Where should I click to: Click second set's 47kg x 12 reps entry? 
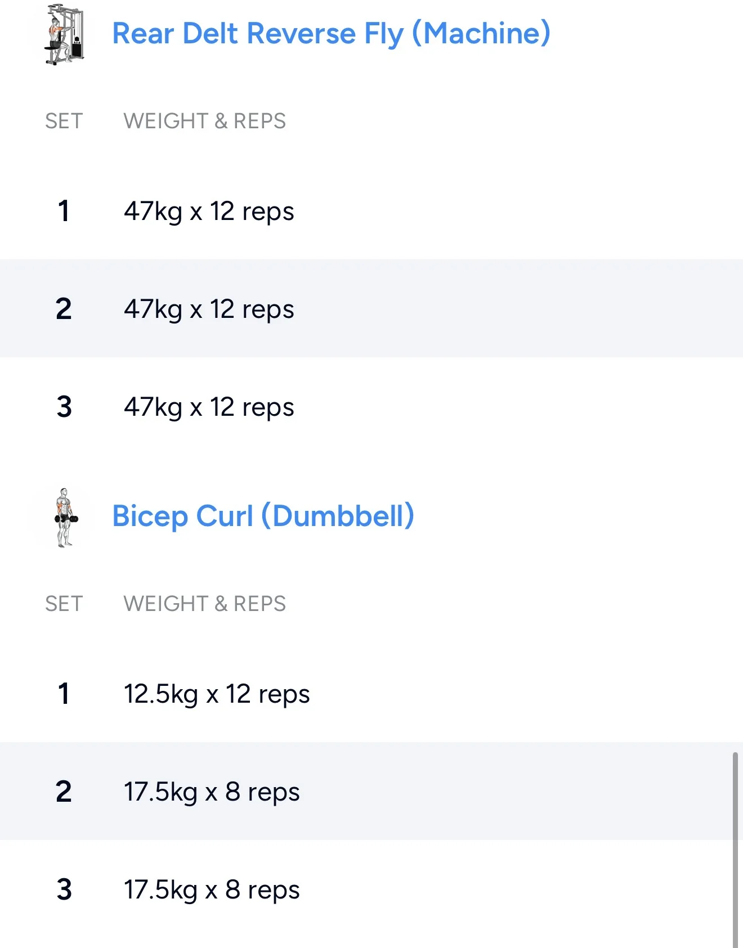(x=209, y=309)
